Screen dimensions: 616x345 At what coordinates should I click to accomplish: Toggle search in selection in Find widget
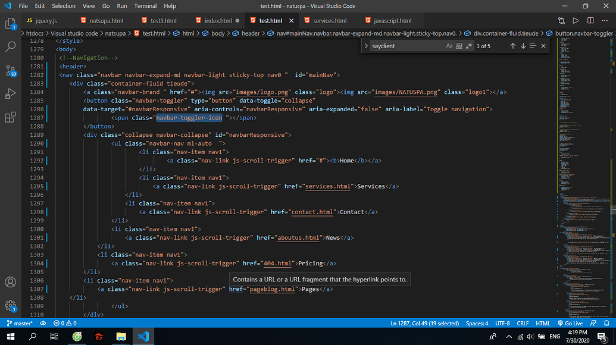(533, 45)
